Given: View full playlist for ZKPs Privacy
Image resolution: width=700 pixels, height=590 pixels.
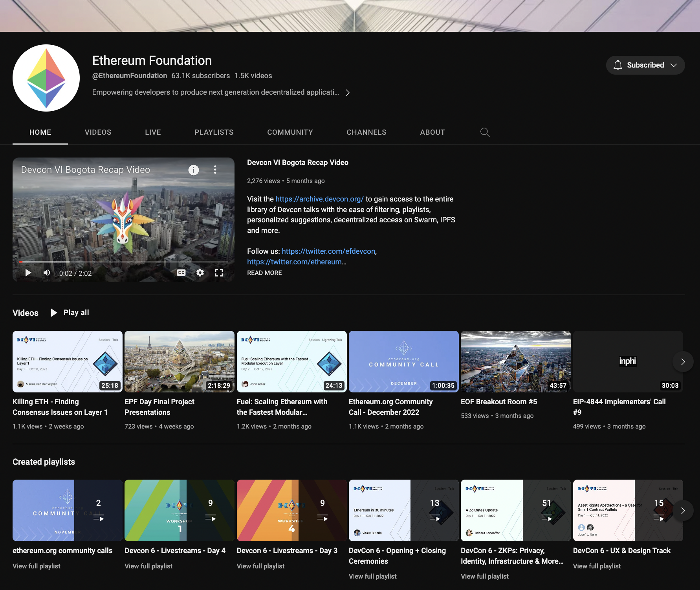Looking at the screenshot, I should (x=485, y=576).
